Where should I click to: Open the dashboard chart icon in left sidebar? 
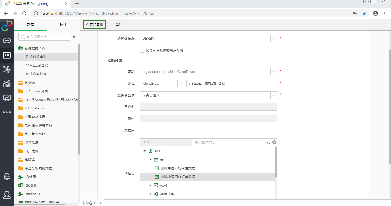(6, 83)
